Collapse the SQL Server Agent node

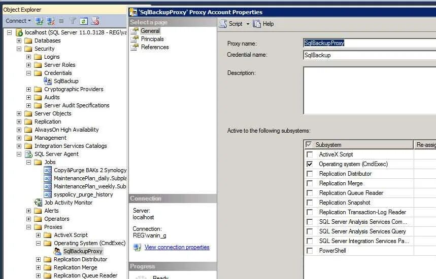click(19, 154)
